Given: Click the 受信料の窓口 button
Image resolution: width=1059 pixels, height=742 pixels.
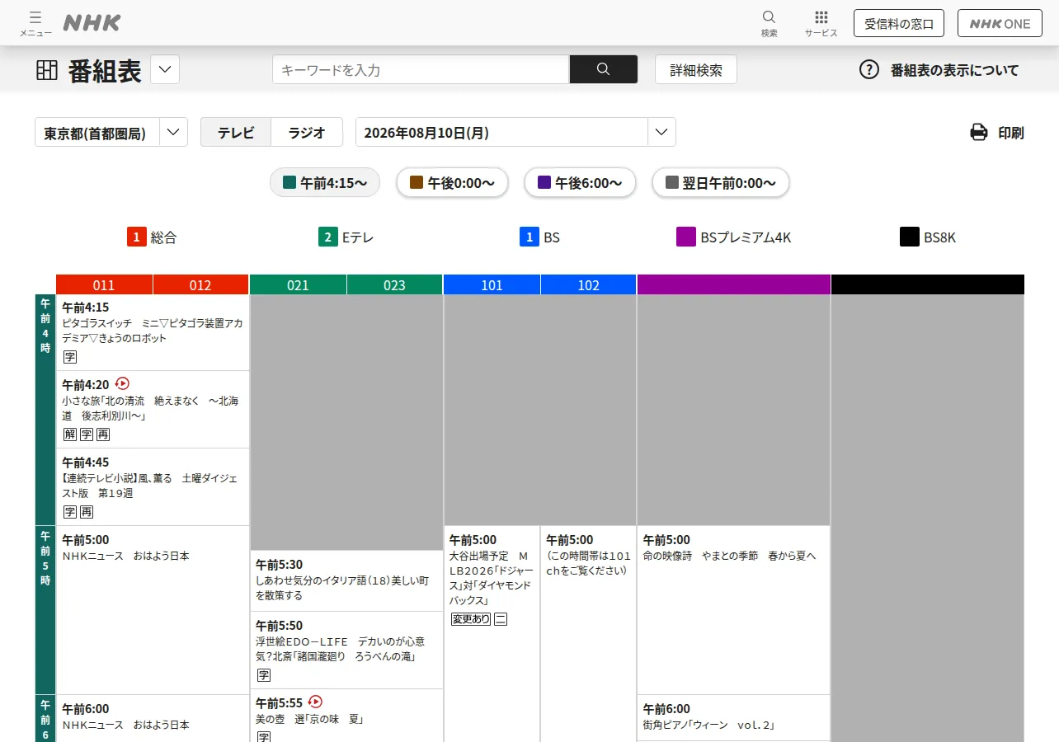Looking at the screenshot, I should 899,23.
